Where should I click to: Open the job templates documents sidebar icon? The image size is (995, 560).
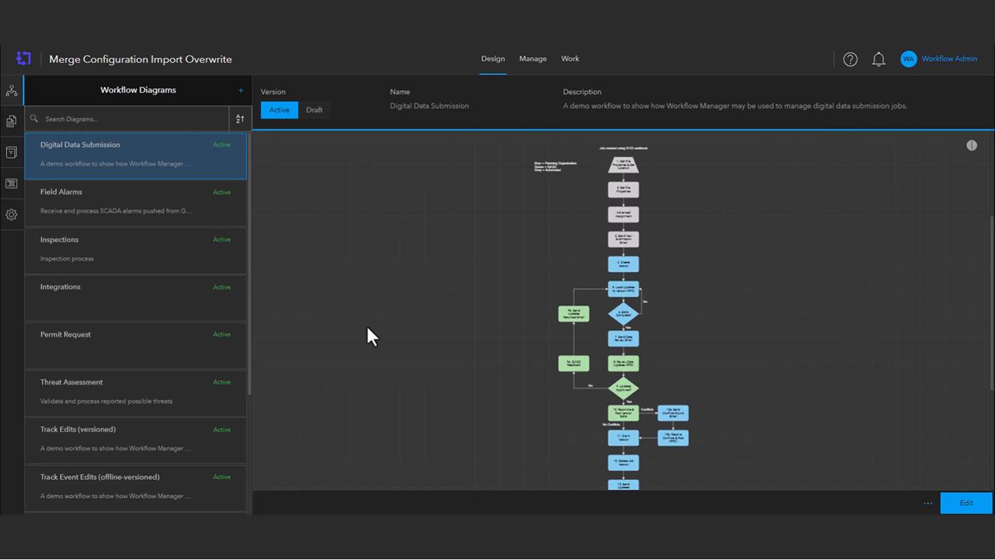[x=11, y=121]
